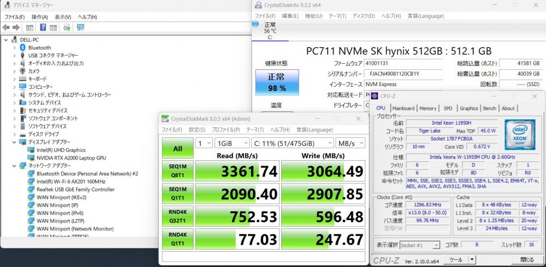546x267 pixels.
Task: Click the blue health status orb for drive C:
Action: pos(255,24)
